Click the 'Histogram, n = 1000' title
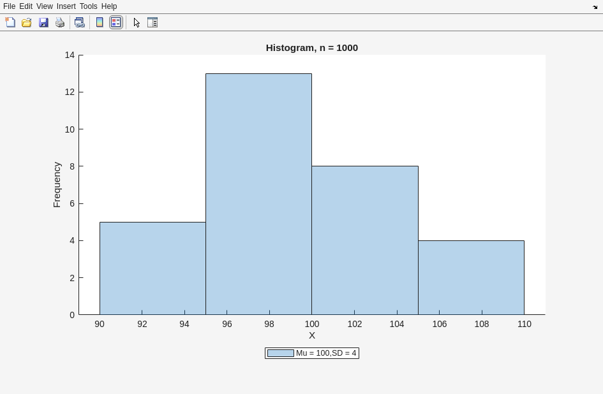 coord(311,48)
